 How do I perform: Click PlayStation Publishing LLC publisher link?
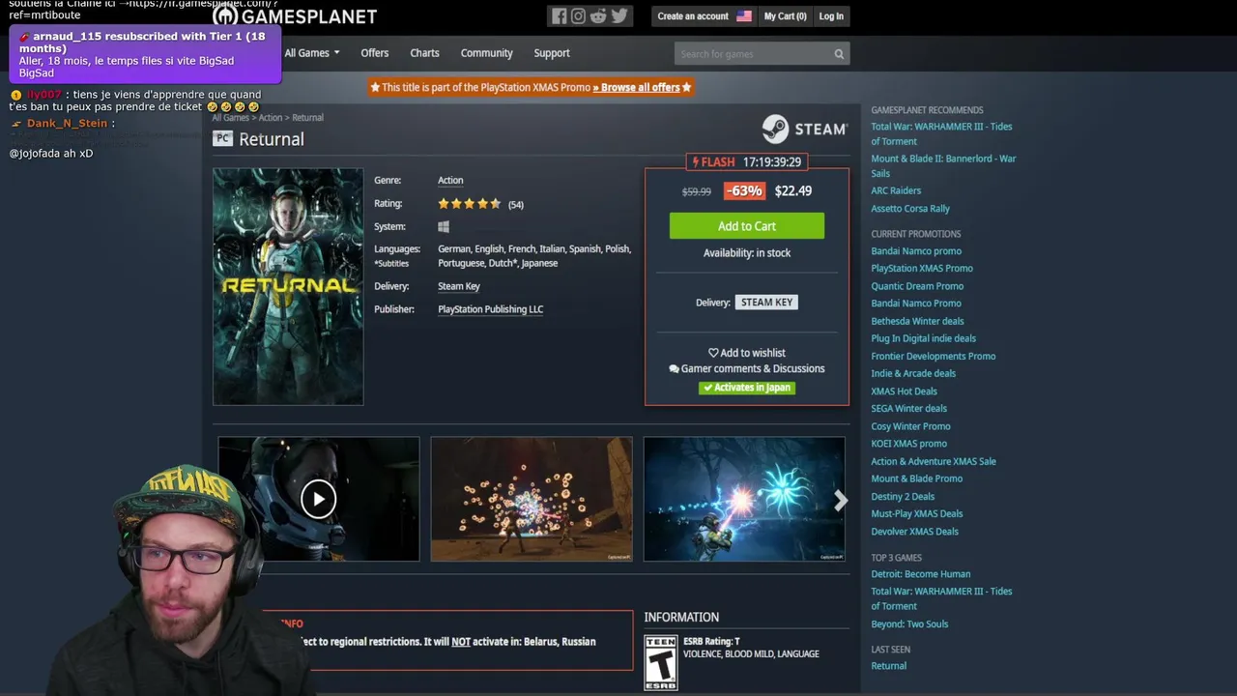[491, 309]
